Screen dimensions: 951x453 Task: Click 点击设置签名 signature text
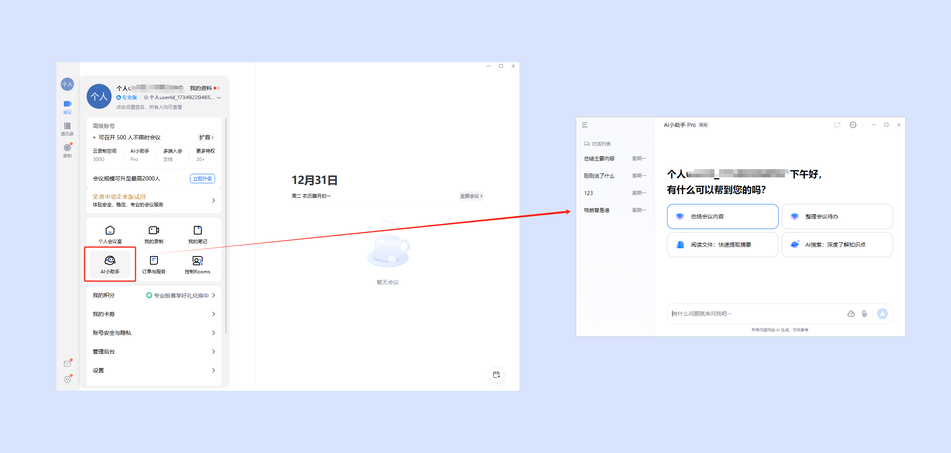point(149,107)
